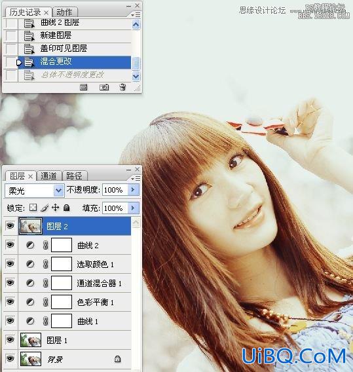Close the 历史记录 tab with its x
Viewport: 353px width, 372px height.
(x=46, y=12)
